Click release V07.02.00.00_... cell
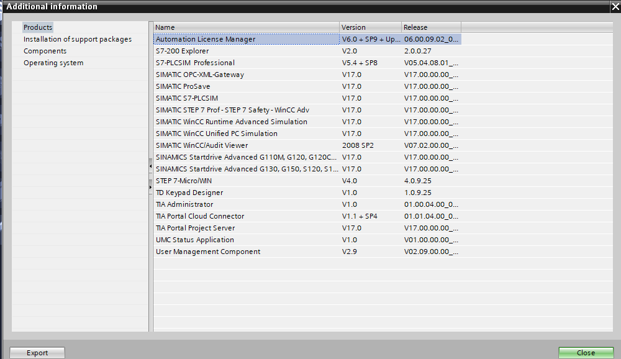The image size is (621, 359). click(x=432, y=145)
